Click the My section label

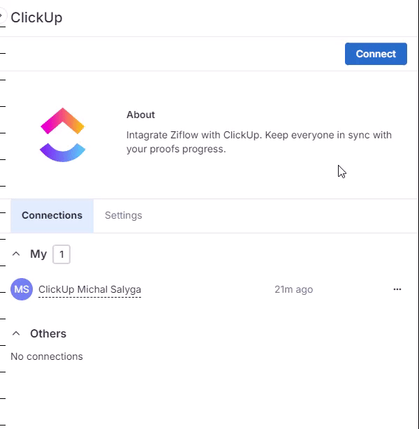(38, 254)
